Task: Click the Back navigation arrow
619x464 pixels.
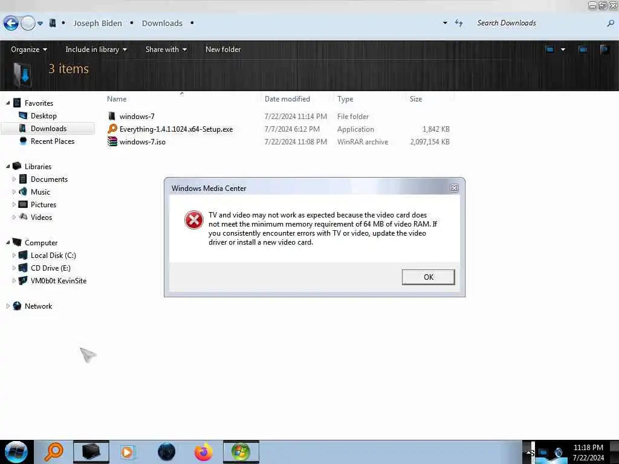Action: pyautogui.click(x=11, y=24)
